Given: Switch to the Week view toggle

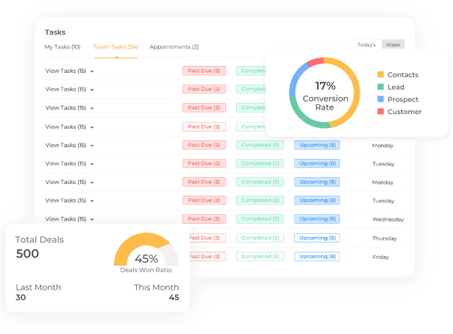Looking at the screenshot, I should [x=393, y=45].
